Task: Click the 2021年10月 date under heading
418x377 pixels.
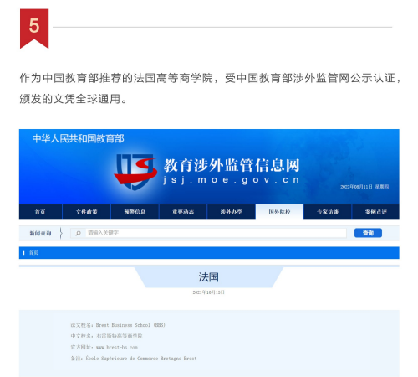Action: coord(208,292)
